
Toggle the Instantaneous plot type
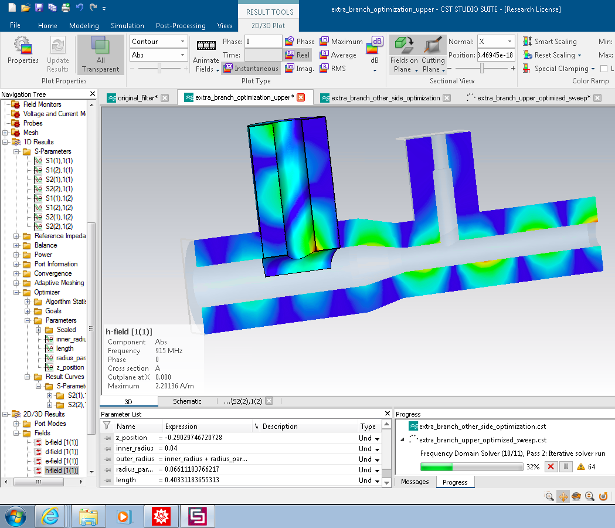251,69
